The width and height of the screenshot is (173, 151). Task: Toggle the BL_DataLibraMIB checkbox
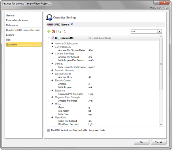[x=53, y=38]
